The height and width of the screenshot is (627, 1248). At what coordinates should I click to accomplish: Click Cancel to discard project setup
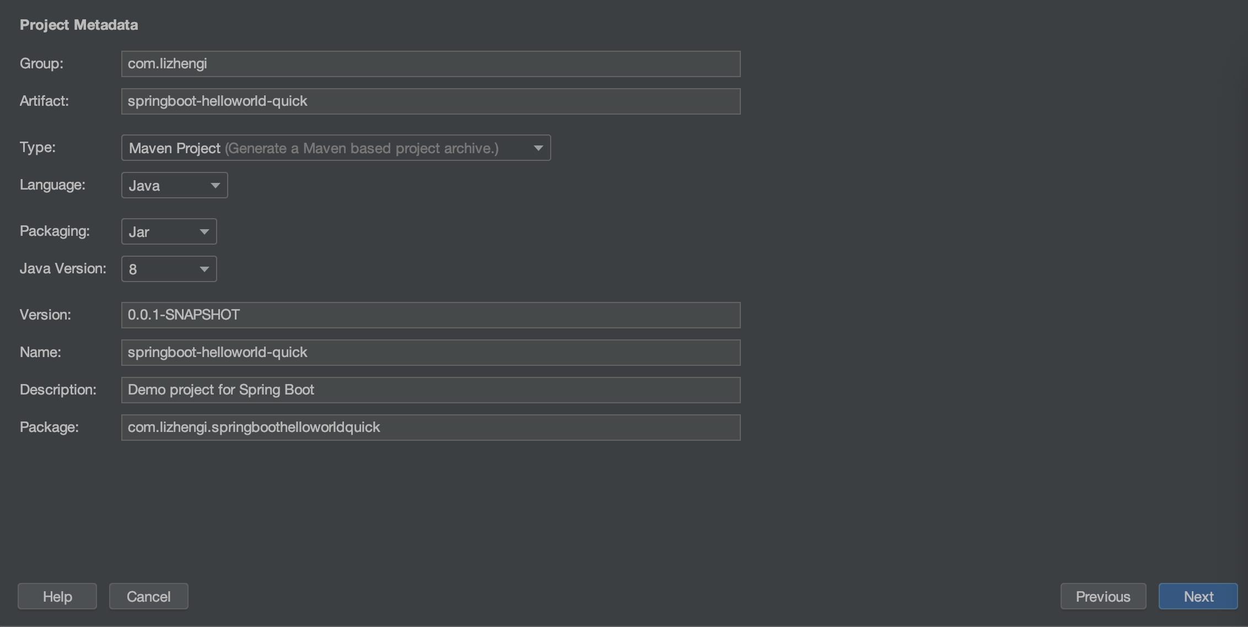(149, 596)
